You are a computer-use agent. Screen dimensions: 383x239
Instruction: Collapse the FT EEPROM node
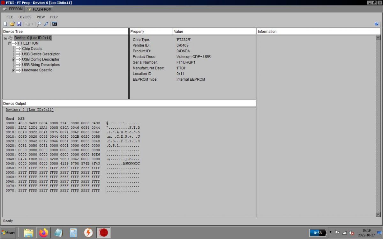pos(10,43)
